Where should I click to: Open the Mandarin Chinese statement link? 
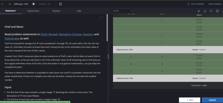(x=71, y=34)
